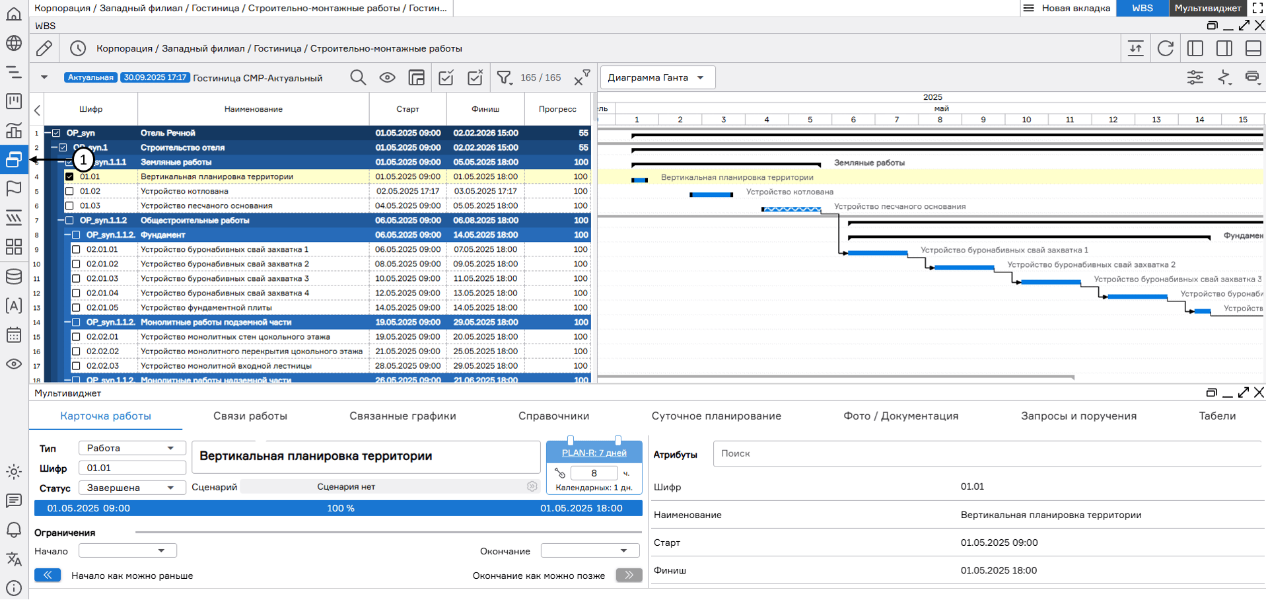Click the search magnifier icon in toolbar

tap(358, 78)
